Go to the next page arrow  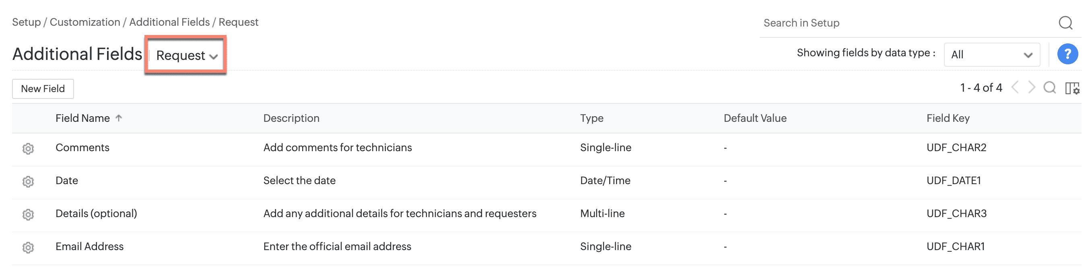(x=1031, y=87)
